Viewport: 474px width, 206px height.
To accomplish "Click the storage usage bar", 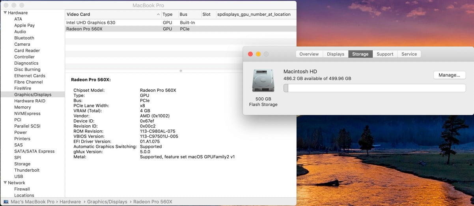I will click(375, 88).
